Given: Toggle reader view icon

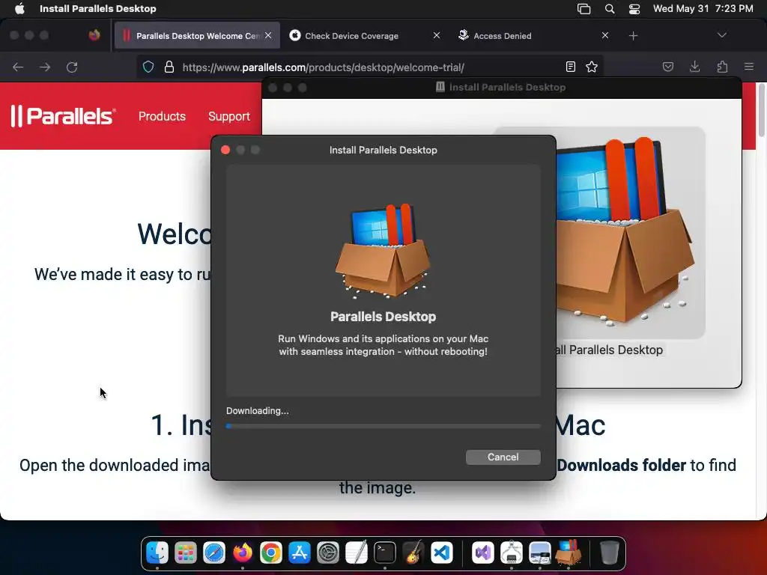Looking at the screenshot, I should click(570, 67).
